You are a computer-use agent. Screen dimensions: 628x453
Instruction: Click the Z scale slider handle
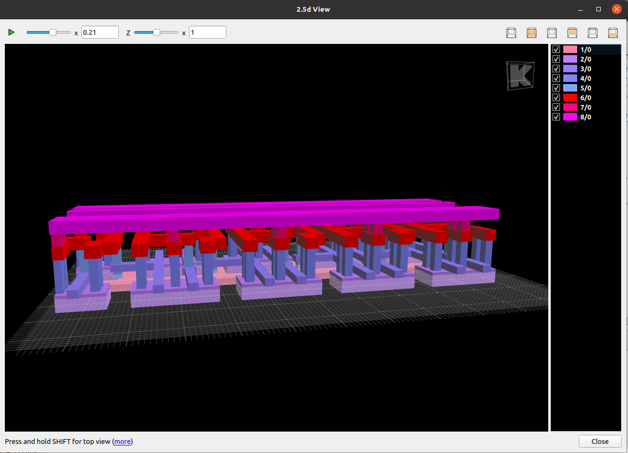(156, 33)
